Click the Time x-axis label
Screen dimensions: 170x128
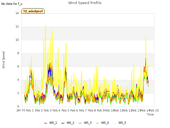click(x=150, y=114)
